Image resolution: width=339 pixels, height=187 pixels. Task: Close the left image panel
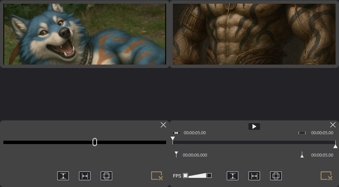point(163,125)
